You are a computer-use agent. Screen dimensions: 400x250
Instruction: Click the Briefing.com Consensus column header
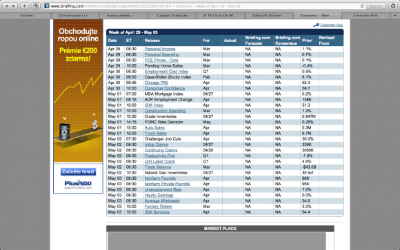tap(288, 41)
